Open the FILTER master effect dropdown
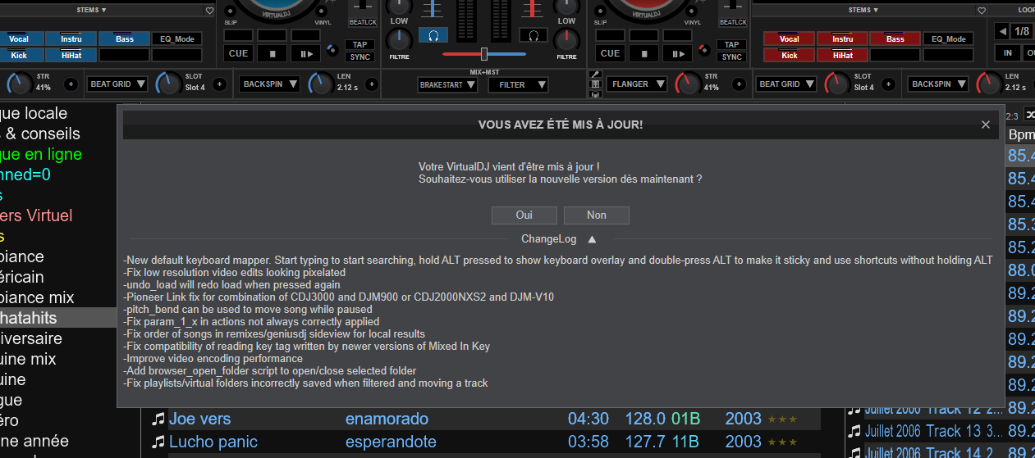 (x=519, y=84)
